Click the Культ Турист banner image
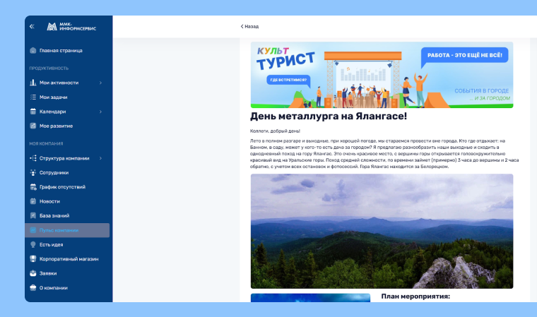Viewport: 537px width, 317px height. (x=382, y=75)
